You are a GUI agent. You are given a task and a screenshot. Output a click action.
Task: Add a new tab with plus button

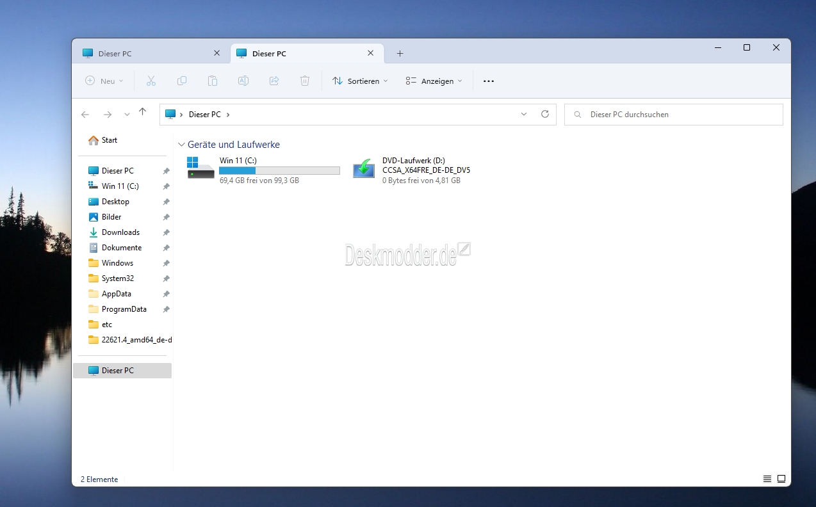pyautogui.click(x=400, y=54)
